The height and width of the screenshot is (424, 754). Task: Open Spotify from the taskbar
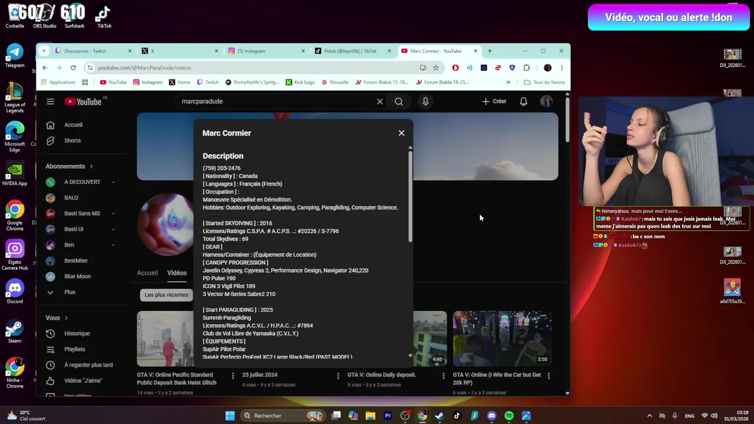tap(509, 416)
